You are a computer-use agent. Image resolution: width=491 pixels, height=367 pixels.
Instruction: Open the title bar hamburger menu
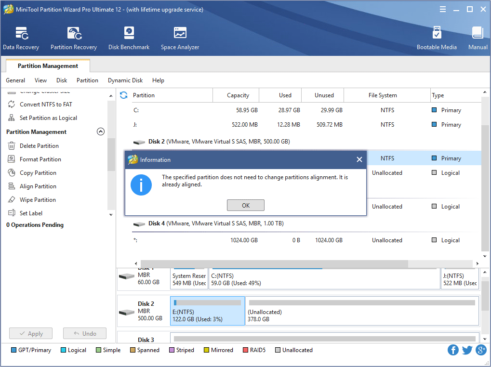[x=442, y=9]
